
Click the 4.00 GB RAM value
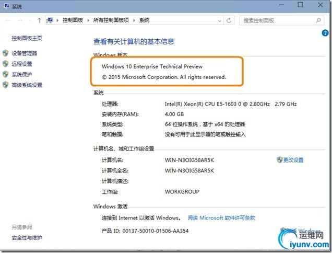pyautogui.click(x=174, y=114)
